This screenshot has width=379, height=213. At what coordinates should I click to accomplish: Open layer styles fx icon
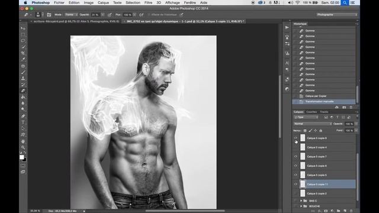point(320,211)
